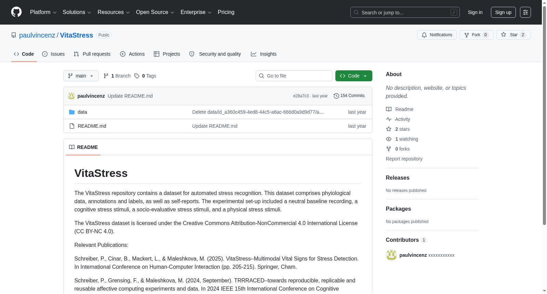This screenshot has height=294, width=547.
Task: Open the main branch selector dropdown
Action: 81,76
